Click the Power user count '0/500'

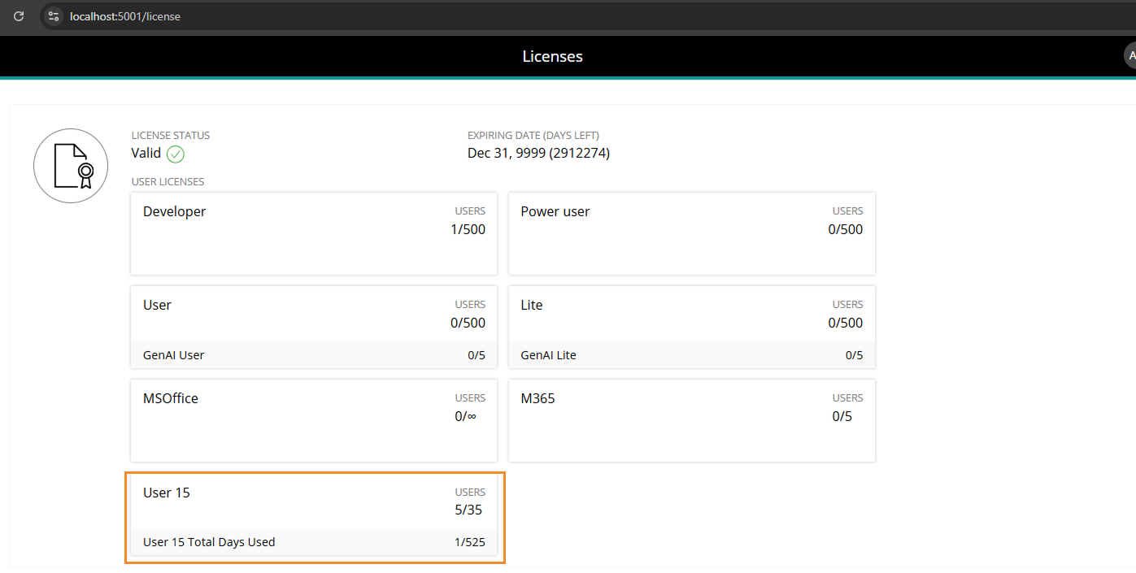(x=846, y=229)
